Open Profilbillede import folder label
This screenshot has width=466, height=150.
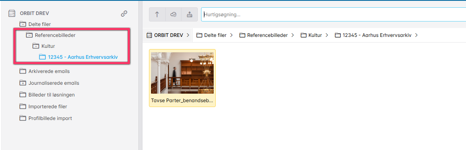coord(50,118)
